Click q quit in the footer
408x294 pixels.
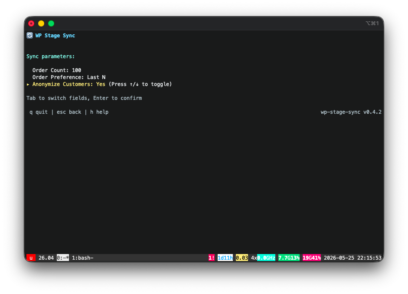(x=39, y=112)
